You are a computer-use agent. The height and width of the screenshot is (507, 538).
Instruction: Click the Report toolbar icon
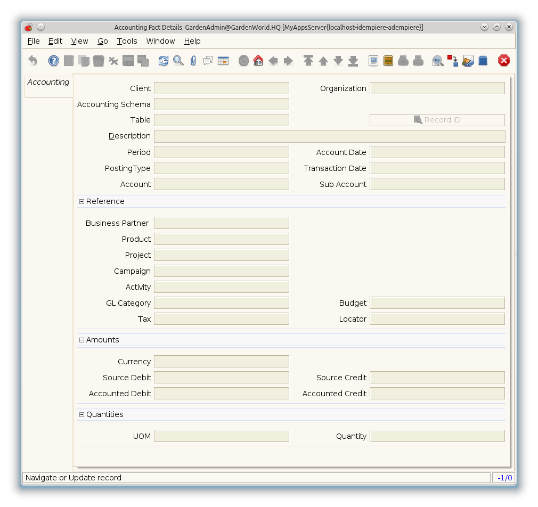coord(373,61)
